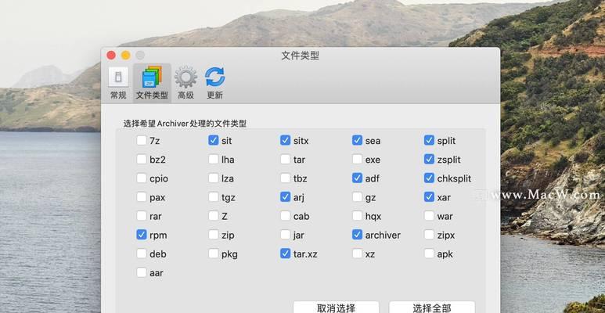
Task: Check the zipx file type
Action: pos(429,235)
